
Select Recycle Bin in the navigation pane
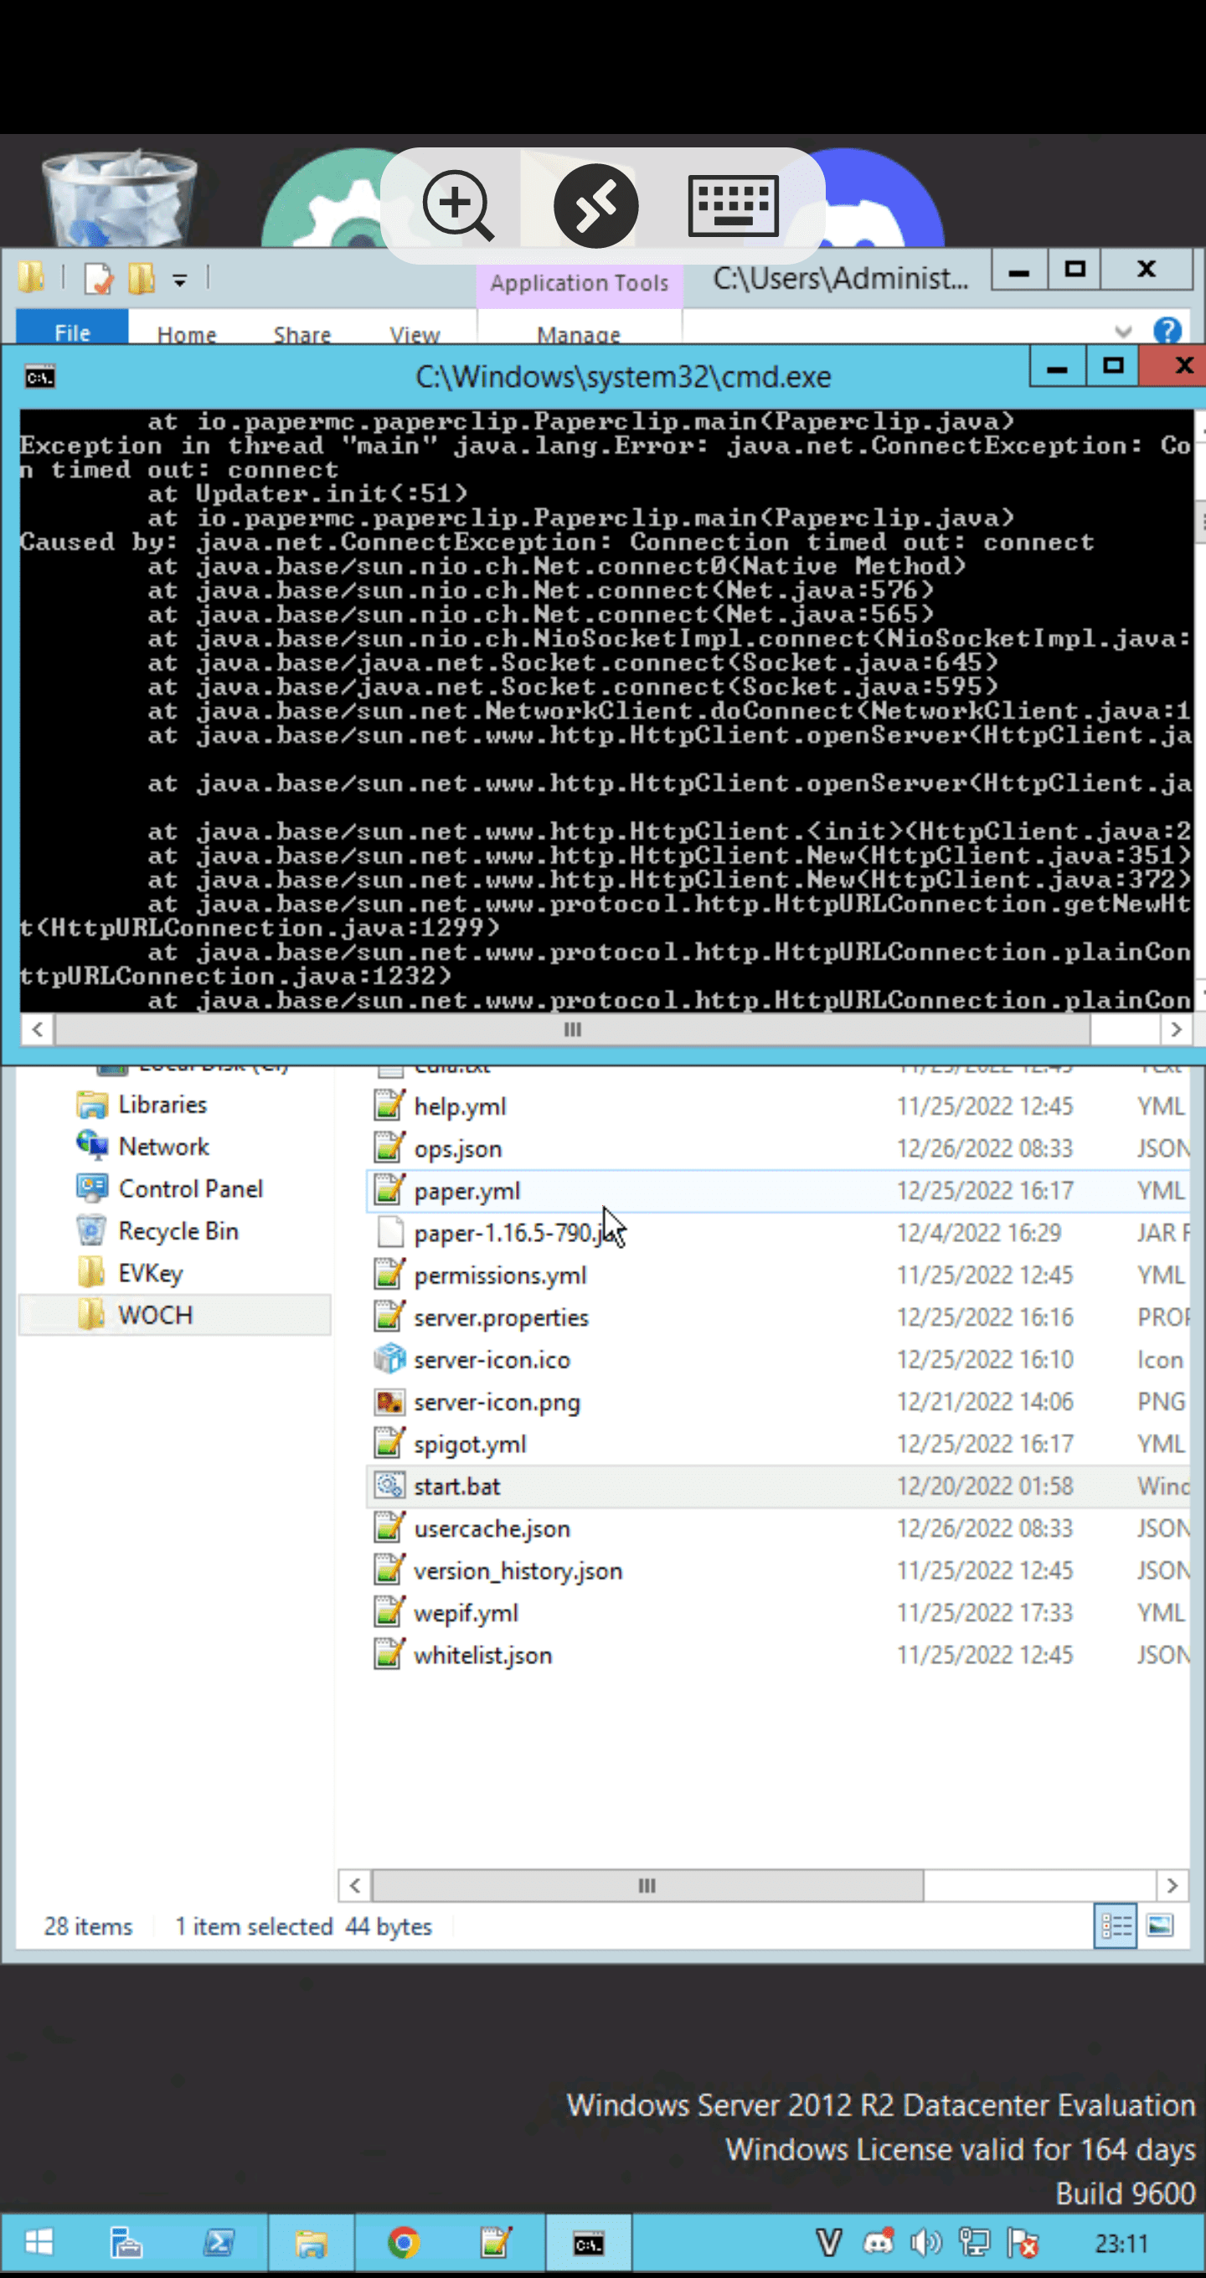(x=178, y=1232)
